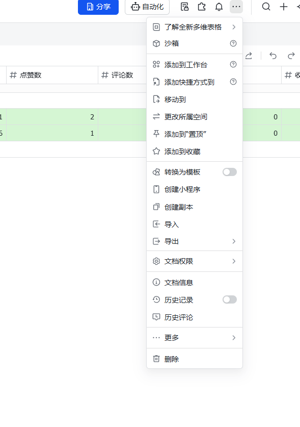Viewport: 300px width, 427px height.
Task: Click the share-out arrow above the table
Action: pyautogui.click(x=249, y=56)
